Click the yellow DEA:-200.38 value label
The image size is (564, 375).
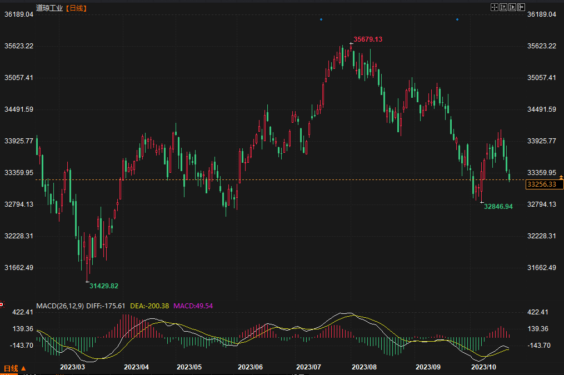point(149,306)
